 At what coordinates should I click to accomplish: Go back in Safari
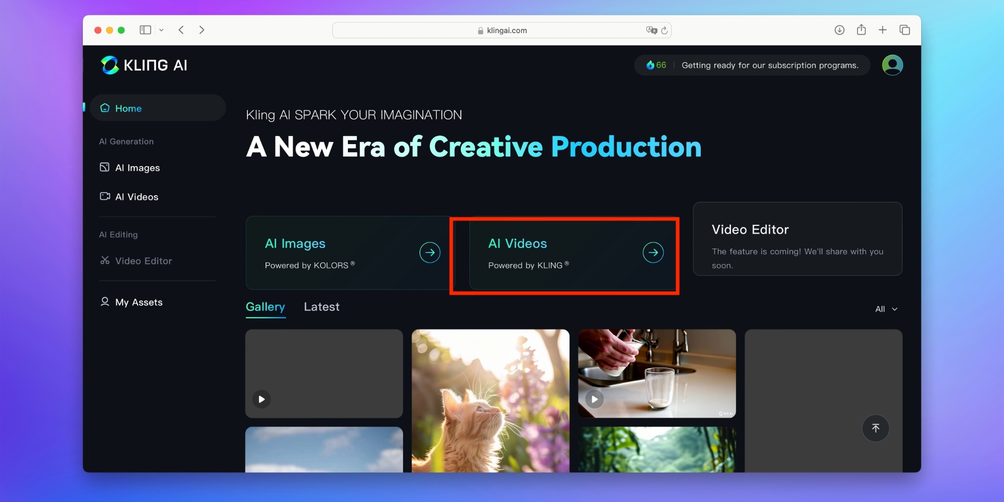tap(181, 30)
